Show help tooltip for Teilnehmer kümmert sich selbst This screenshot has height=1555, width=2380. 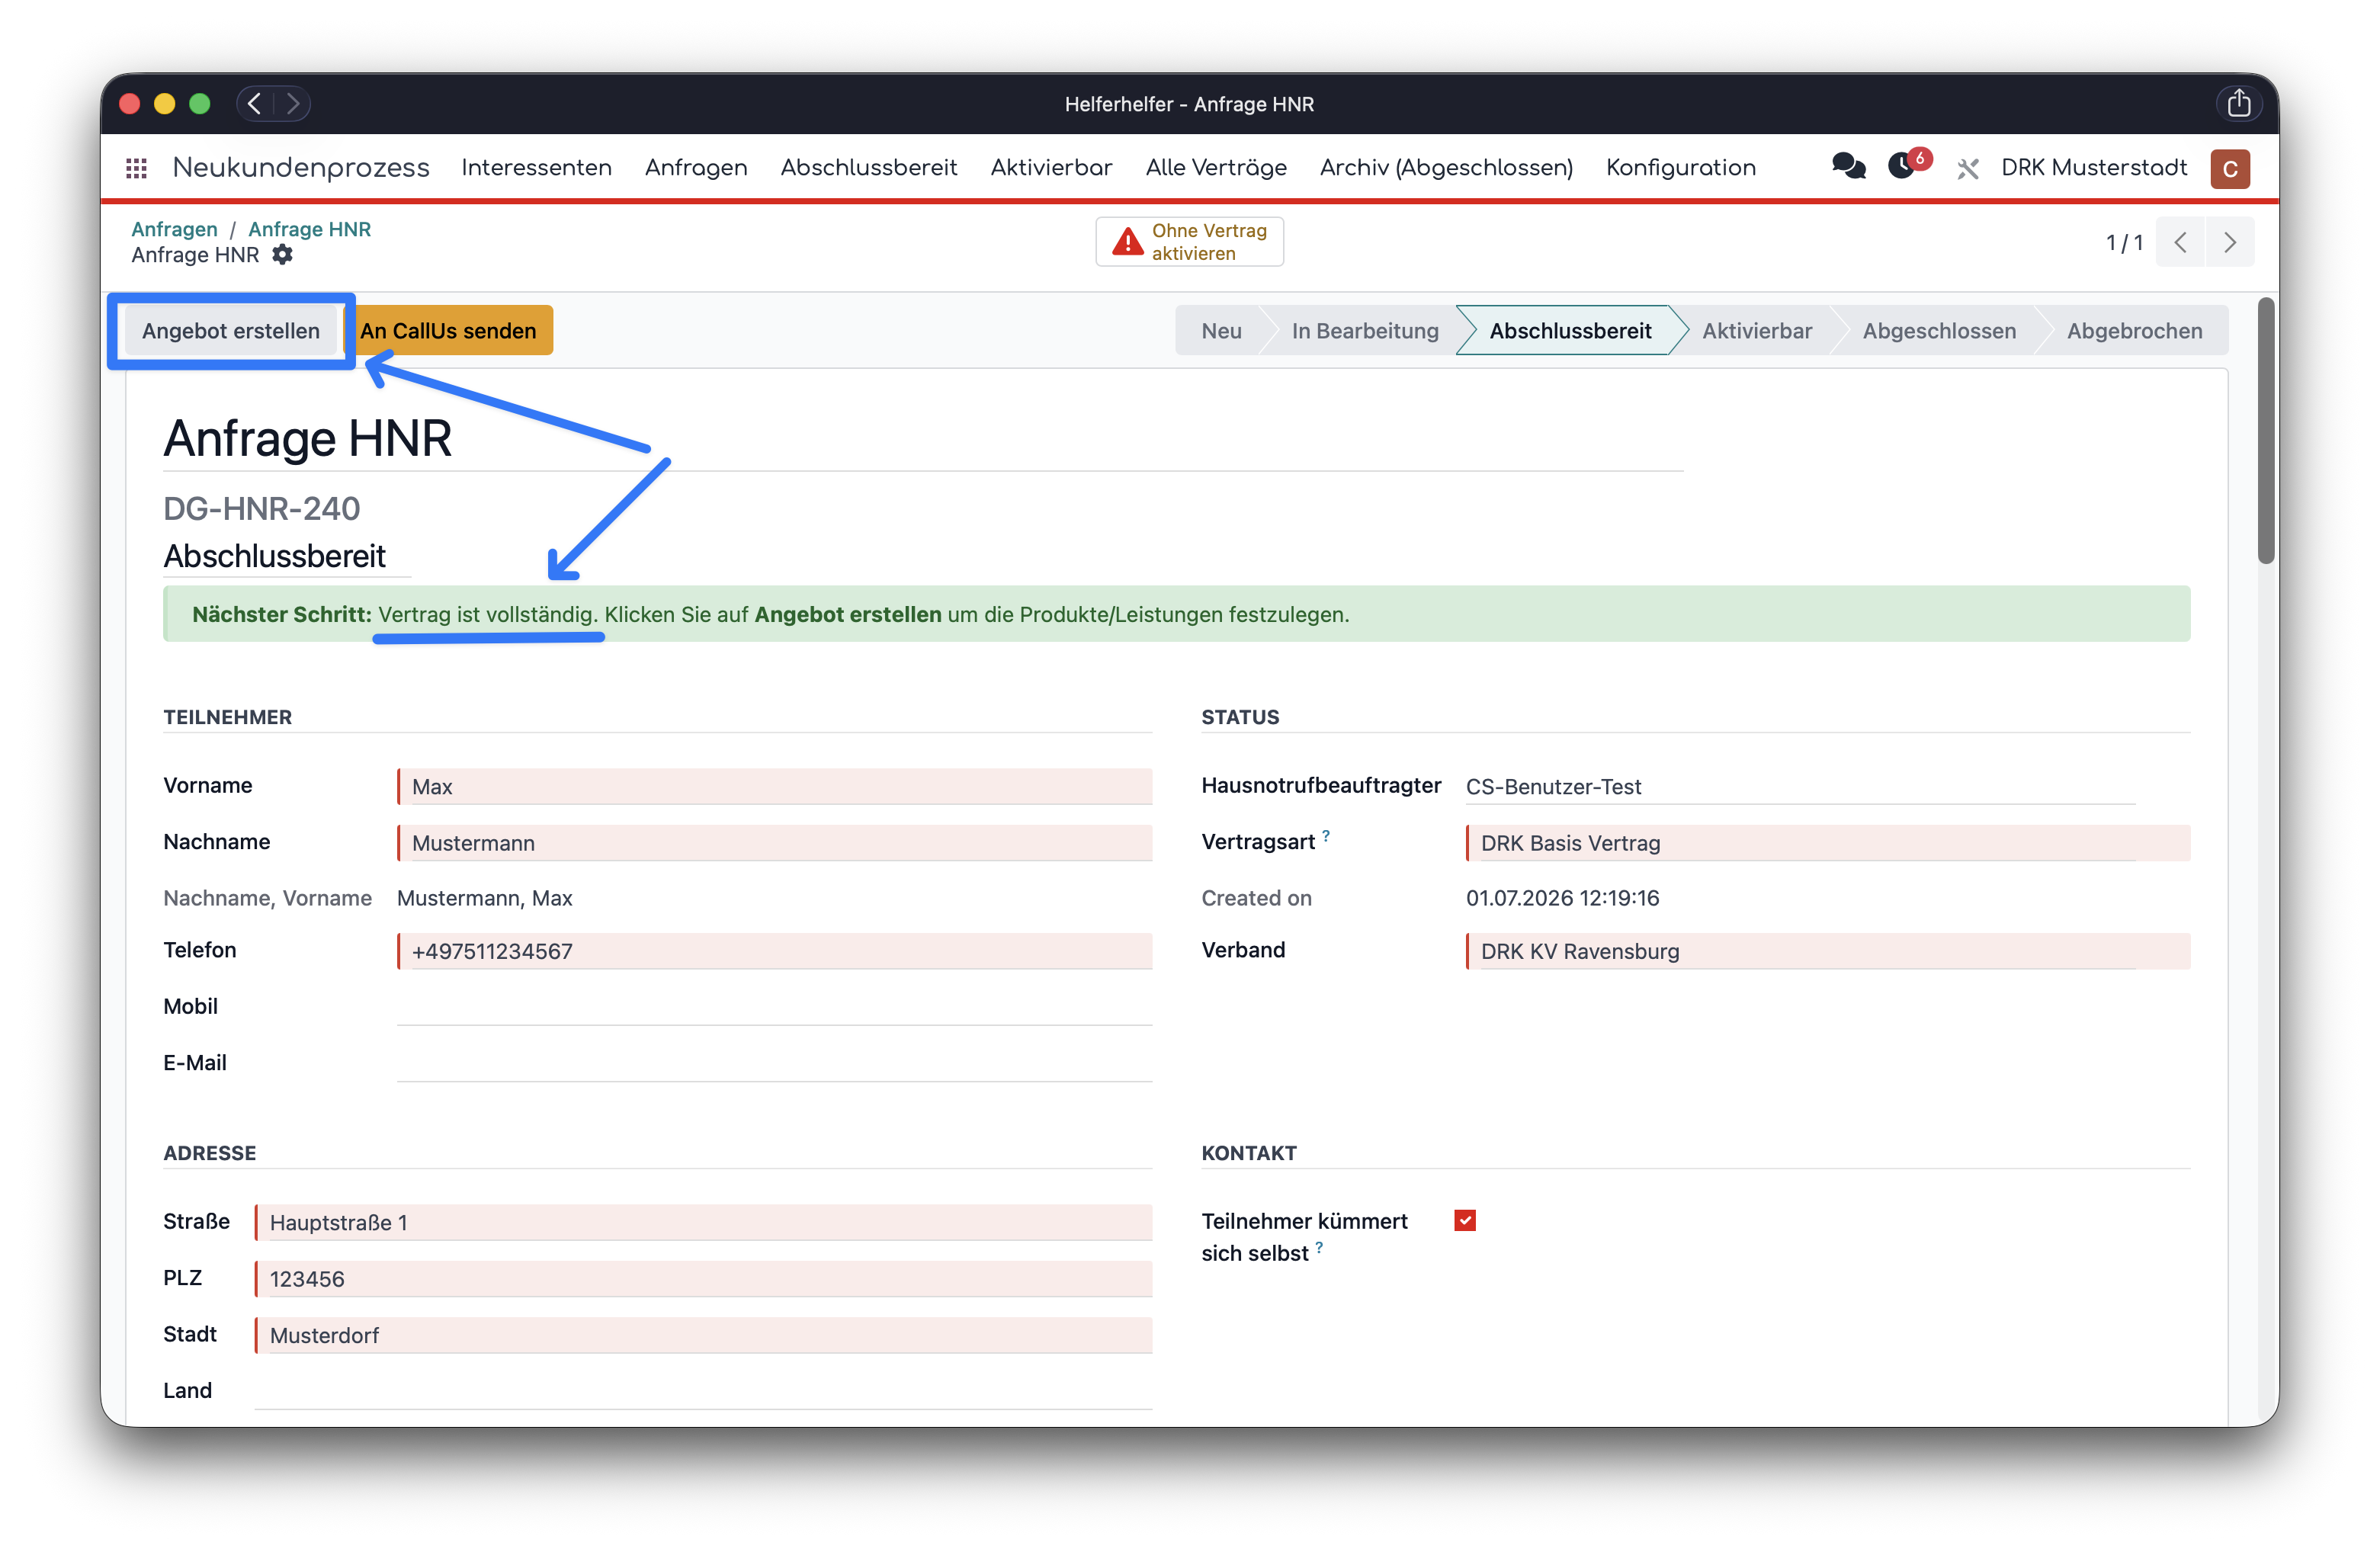pyautogui.click(x=1319, y=1246)
